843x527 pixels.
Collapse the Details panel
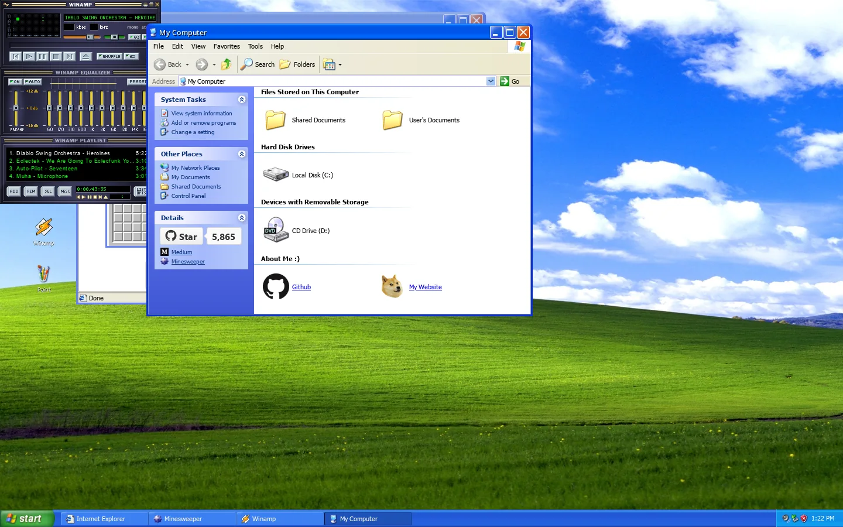(x=242, y=218)
